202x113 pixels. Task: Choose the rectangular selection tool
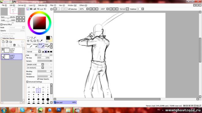click(28, 38)
